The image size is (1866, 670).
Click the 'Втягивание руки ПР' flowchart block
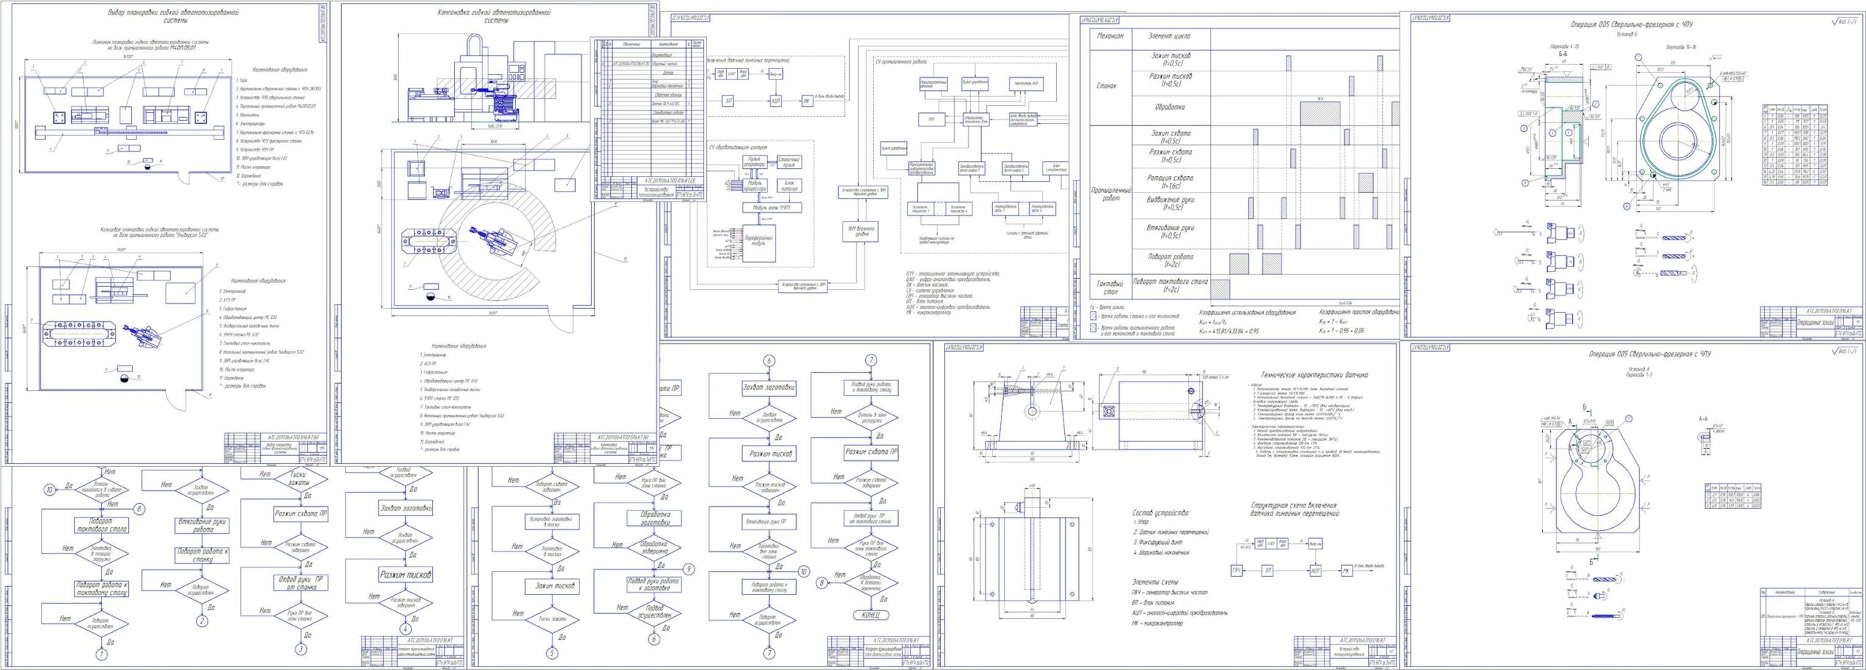pos(768,521)
